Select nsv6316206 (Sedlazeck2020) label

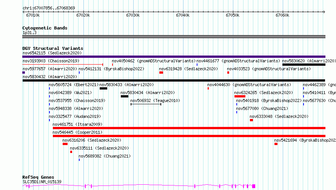92,140
